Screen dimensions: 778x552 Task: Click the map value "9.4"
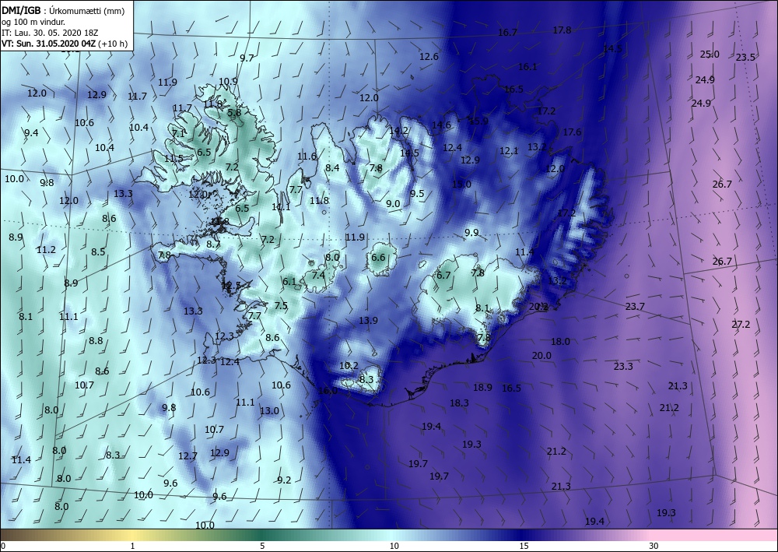pyautogui.click(x=31, y=132)
